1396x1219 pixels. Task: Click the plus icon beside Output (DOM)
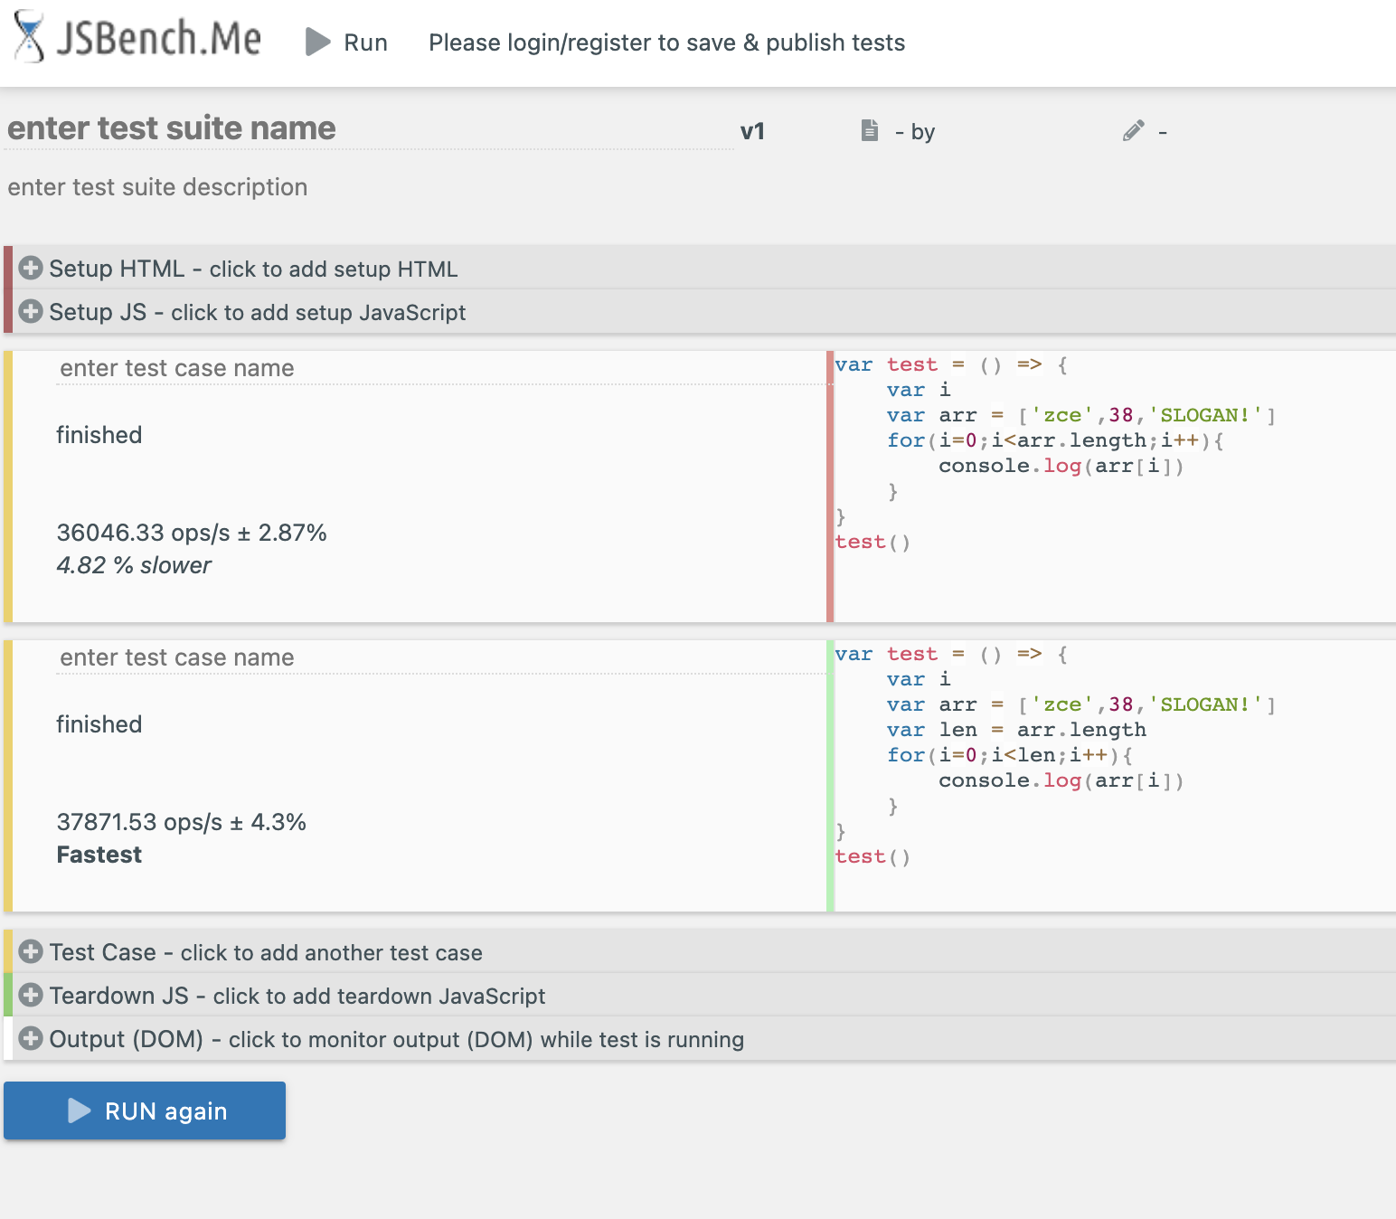31,1039
